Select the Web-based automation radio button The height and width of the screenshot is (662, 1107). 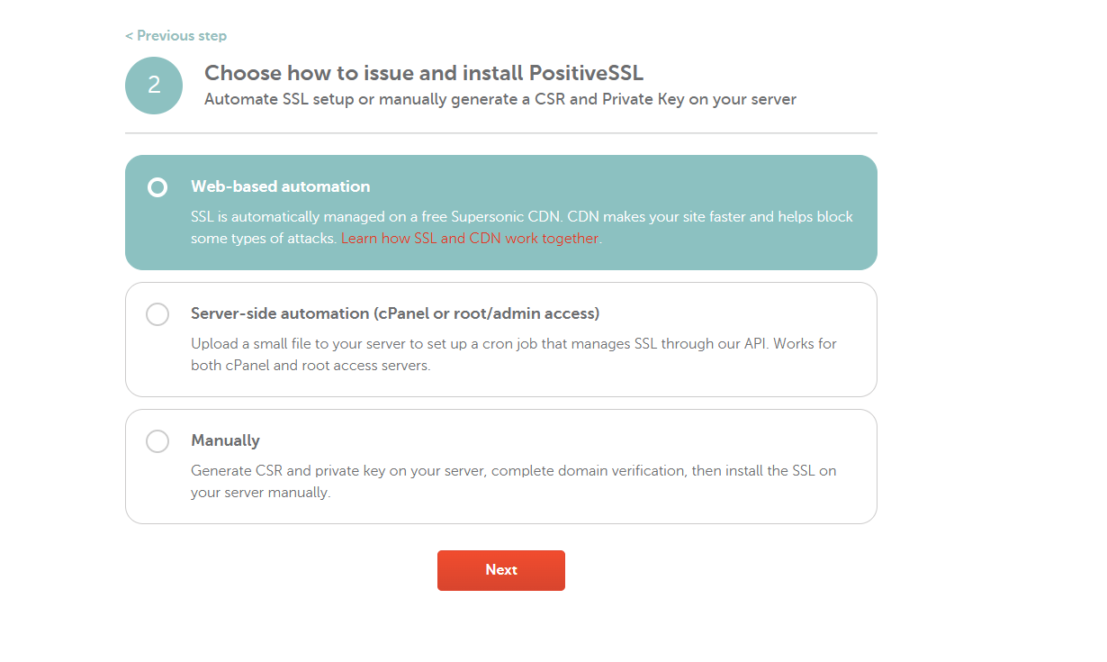(x=157, y=187)
